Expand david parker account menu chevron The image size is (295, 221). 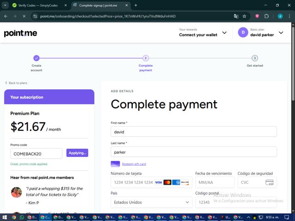pyautogui.click(x=281, y=33)
